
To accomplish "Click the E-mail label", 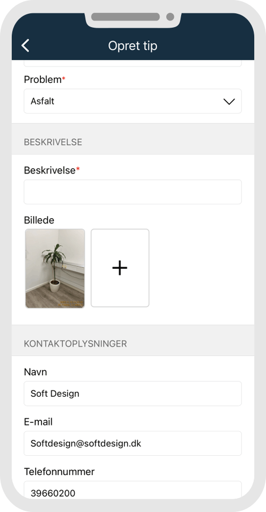I will pos(38,422).
